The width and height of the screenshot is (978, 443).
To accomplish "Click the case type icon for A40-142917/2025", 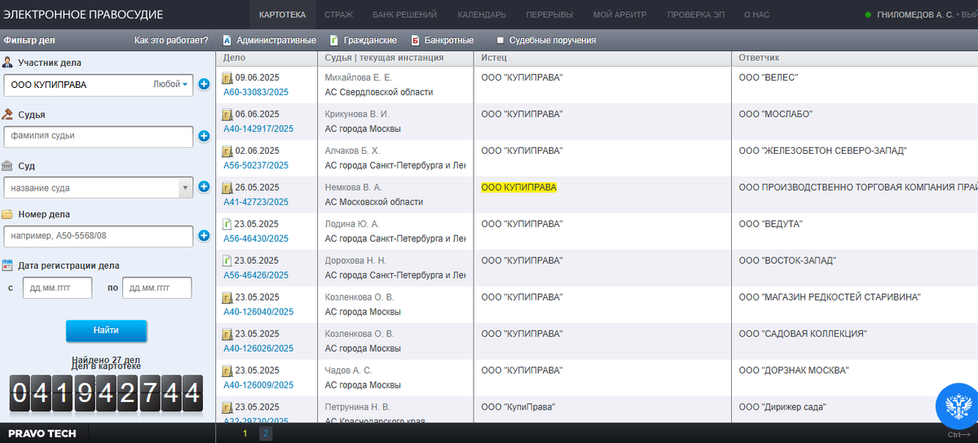I will click(227, 114).
